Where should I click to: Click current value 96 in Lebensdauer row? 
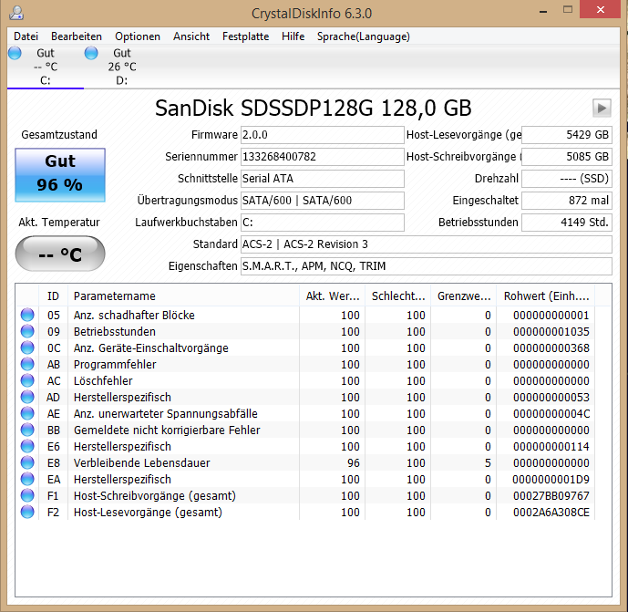tap(354, 463)
